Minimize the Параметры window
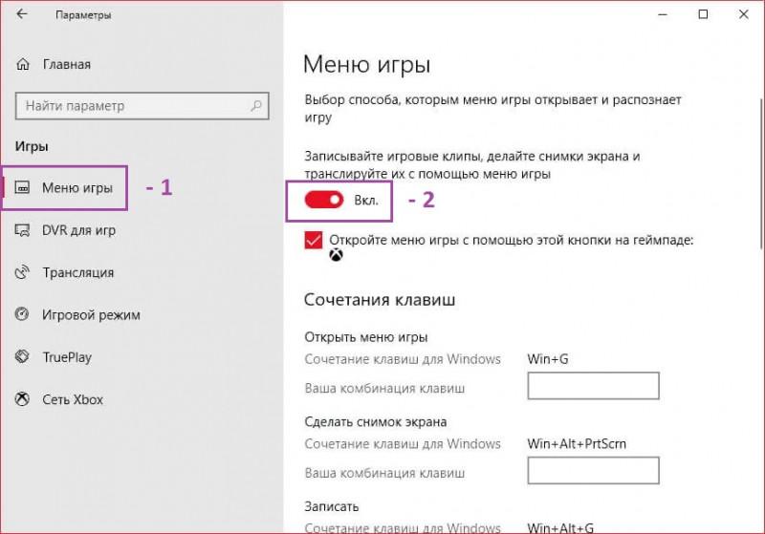This screenshot has width=765, height=534. [x=663, y=14]
